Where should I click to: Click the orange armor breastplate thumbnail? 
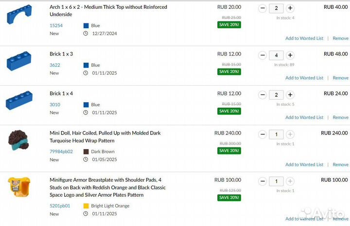pos(18,188)
